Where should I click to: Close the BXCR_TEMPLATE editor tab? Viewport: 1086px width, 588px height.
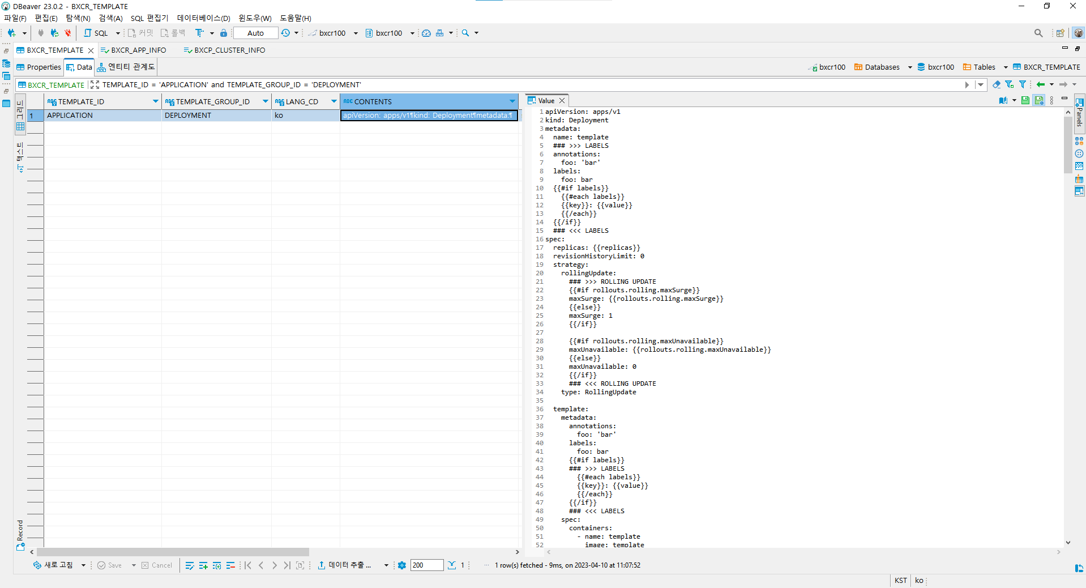pyautogui.click(x=91, y=50)
